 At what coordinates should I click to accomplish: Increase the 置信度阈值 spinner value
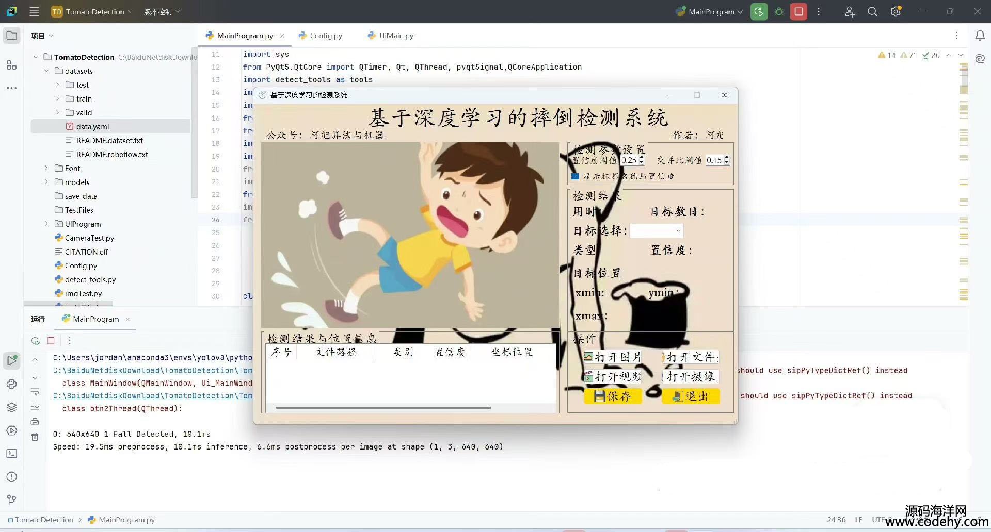(642, 158)
